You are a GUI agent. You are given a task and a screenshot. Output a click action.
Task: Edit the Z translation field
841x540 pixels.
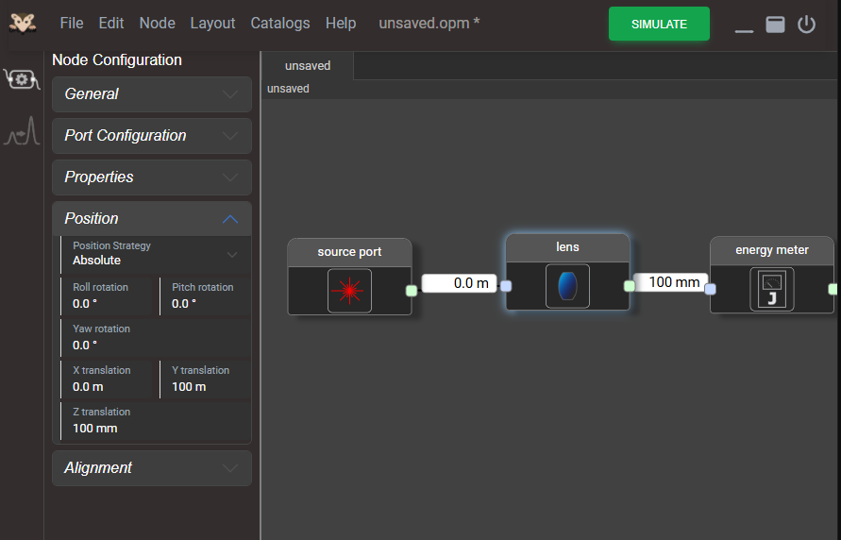tap(156, 420)
